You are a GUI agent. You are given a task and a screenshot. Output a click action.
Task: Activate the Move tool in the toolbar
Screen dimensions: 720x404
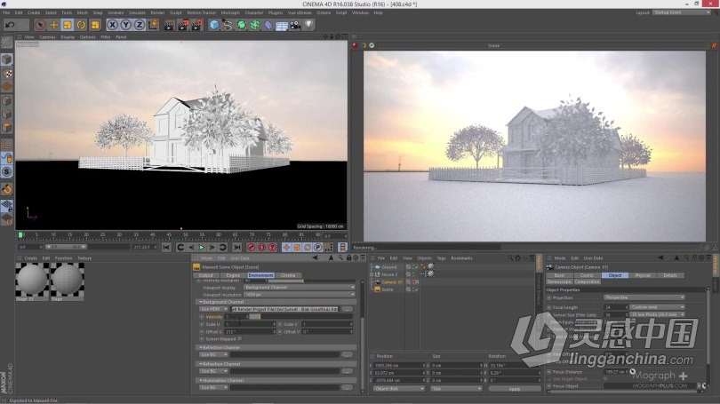53,25
